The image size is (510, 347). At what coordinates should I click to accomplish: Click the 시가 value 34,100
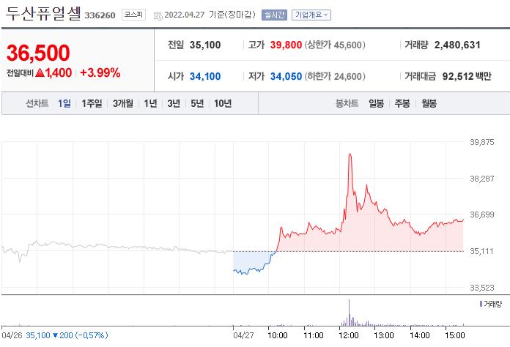(x=205, y=76)
